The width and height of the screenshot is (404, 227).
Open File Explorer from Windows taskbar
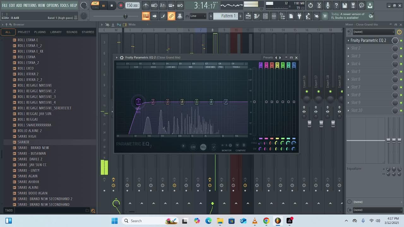coord(220,221)
